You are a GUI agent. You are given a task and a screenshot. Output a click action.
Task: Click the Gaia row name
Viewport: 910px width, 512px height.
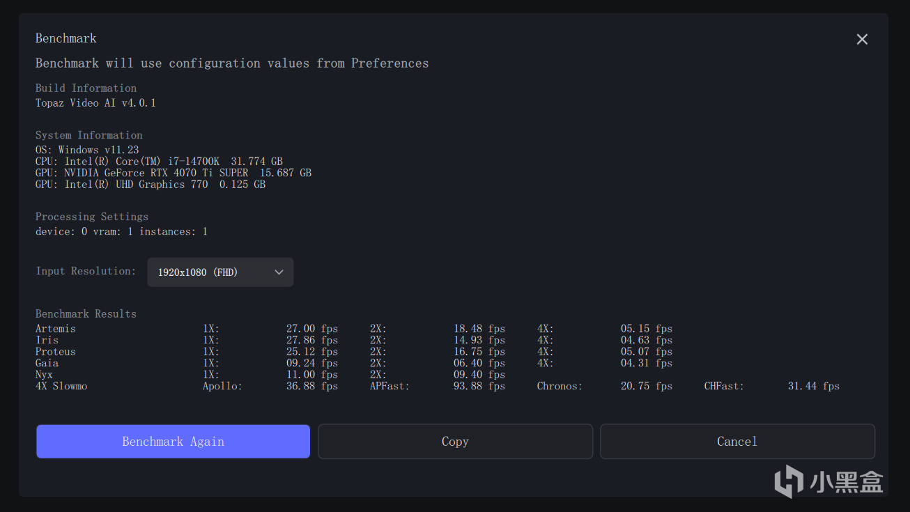[47, 363]
